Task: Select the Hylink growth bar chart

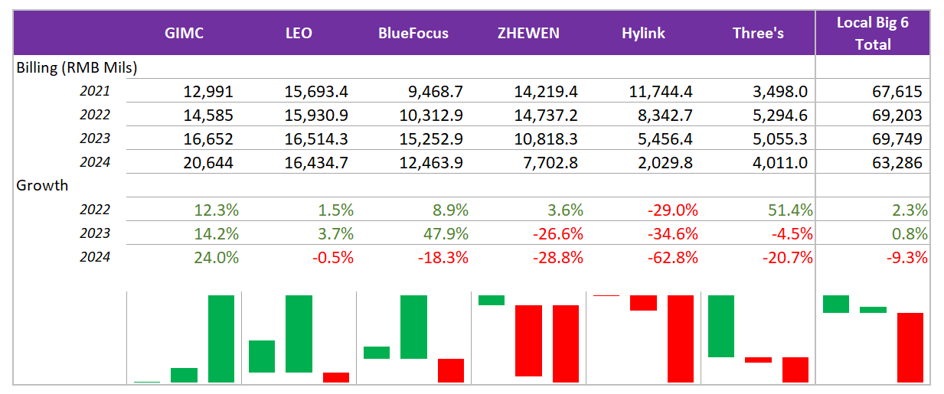Action: click(643, 337)
